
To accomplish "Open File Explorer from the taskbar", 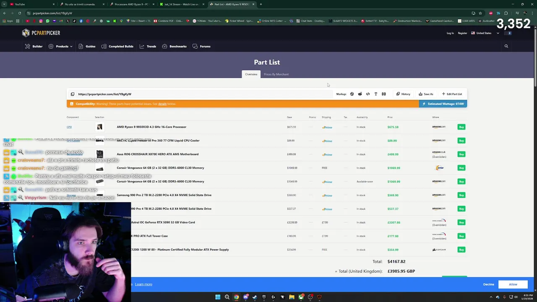I will pyautogui.click(x=292, y=297).
